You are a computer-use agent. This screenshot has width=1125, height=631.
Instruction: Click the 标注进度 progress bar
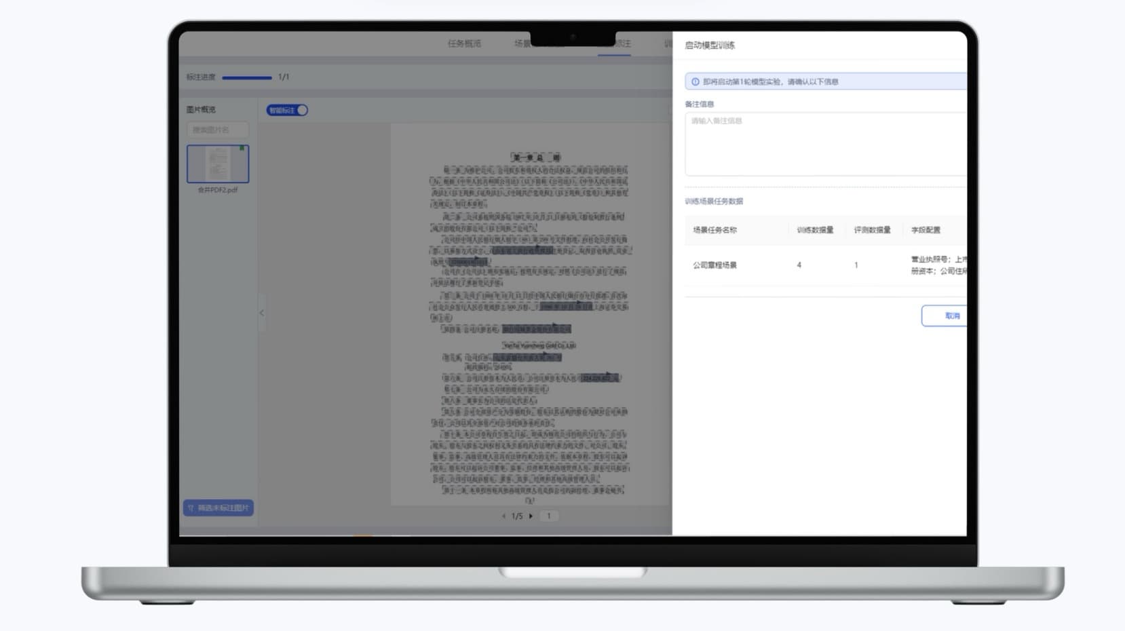coord(246,77)
